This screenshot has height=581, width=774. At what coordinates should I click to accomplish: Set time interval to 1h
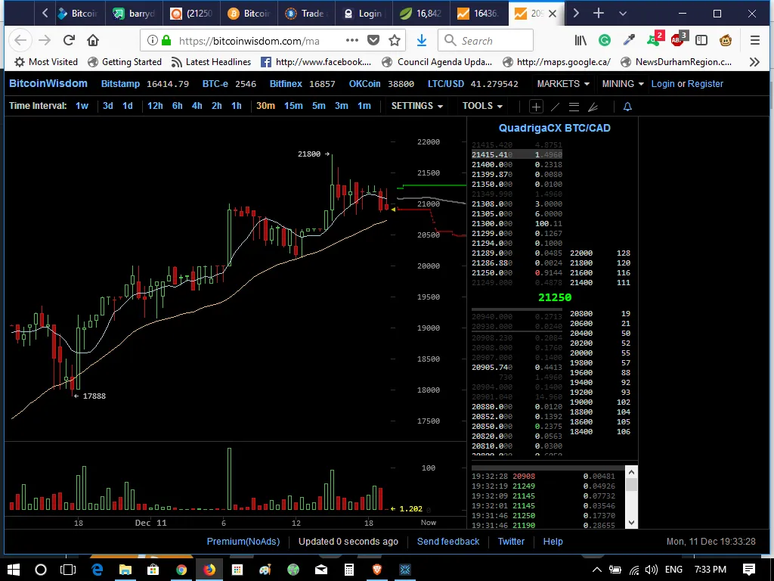237,106
